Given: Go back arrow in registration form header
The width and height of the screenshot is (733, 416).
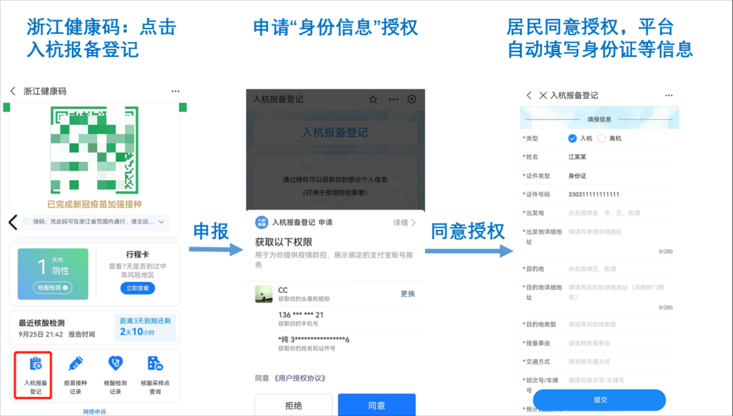Looking at the screenshot, I should (529, 96).
